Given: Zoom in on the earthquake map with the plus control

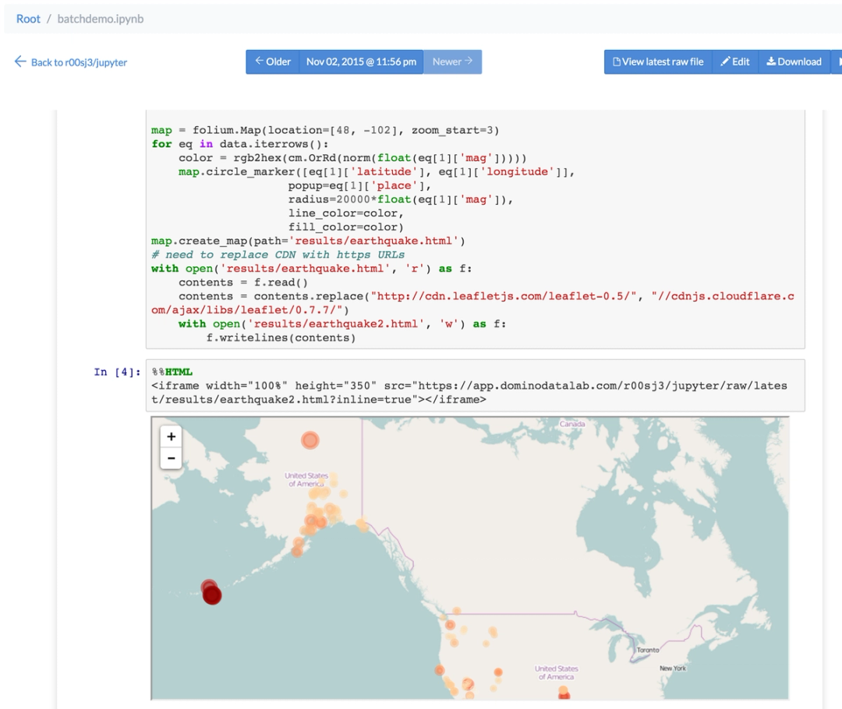Looking at the screenshot, I should pos(171,436).
